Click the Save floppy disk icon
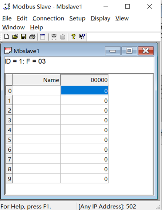Image resolution: width=162 pixels, height=210 pixels. coord(24,36)
